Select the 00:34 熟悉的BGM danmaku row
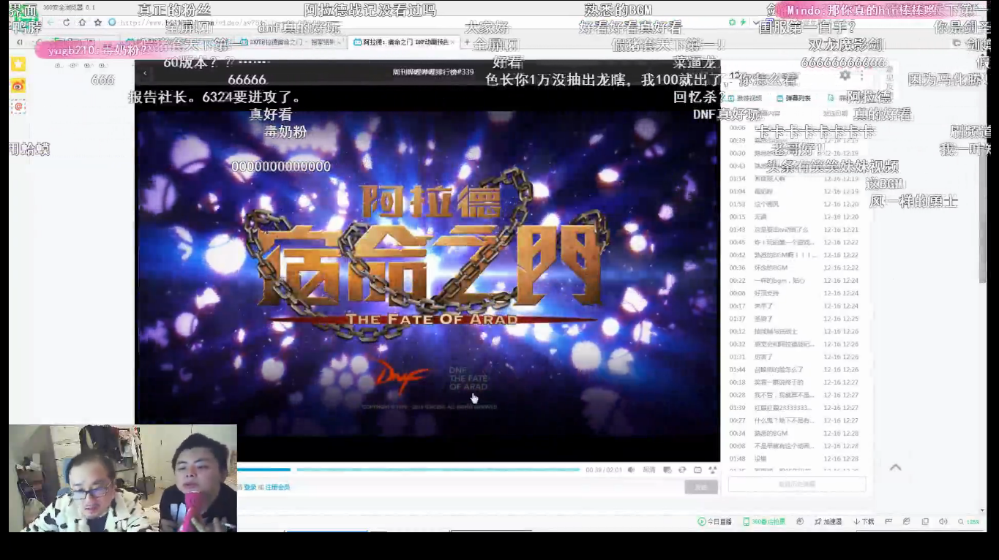This screenshot has height=560, width=999. coord(797,434)
